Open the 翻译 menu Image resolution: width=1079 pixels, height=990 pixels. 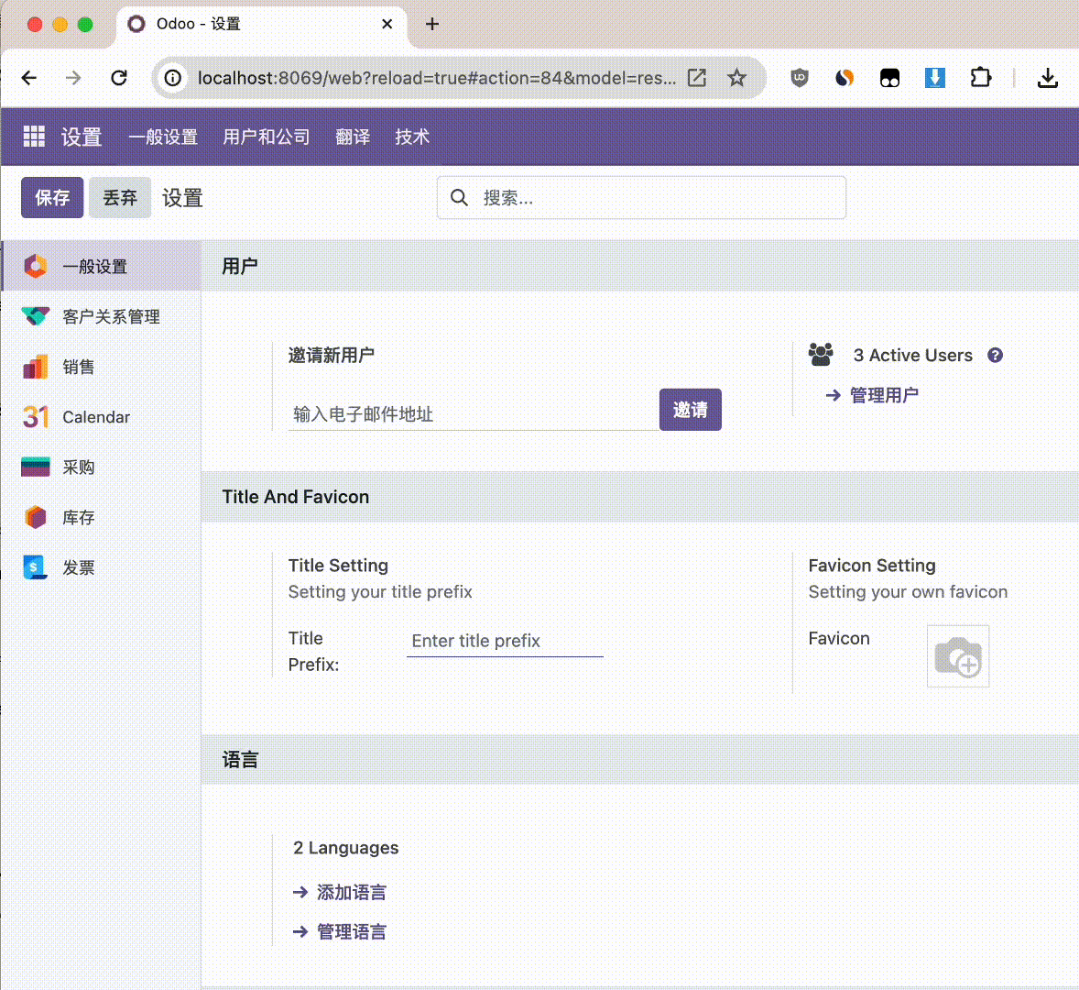[353, 137]
